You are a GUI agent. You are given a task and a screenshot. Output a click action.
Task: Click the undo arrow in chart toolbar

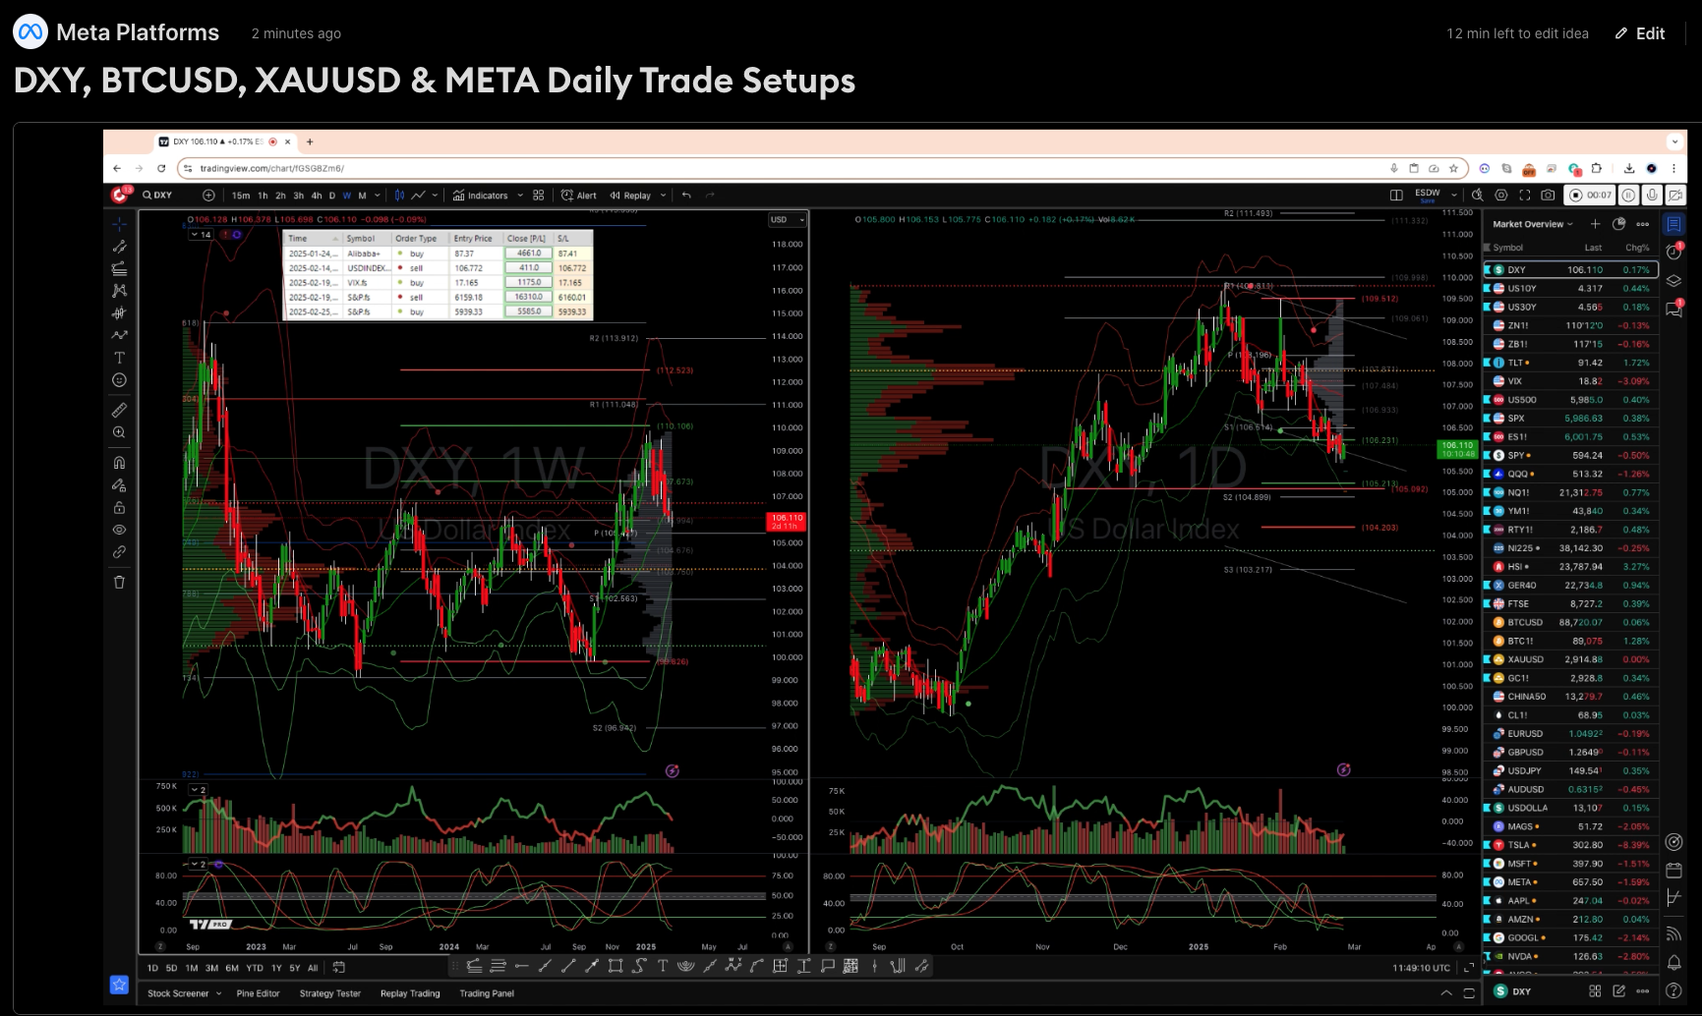686,196
